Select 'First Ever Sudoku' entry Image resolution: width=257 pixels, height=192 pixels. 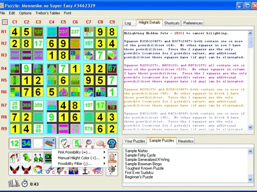(x=139, y=172)
